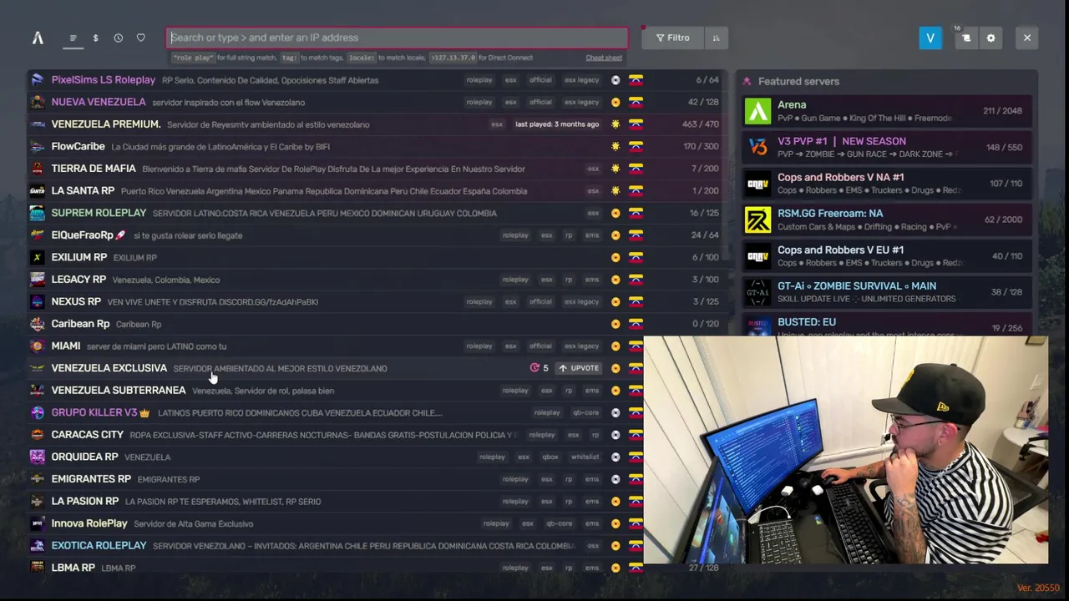This screenshot has height=601, width=1069.
Task: Open featured BUSTED: EU server
Action: tap(887, 325)
